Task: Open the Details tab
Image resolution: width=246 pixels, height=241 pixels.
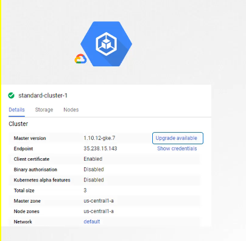Action: pos(16,110)
